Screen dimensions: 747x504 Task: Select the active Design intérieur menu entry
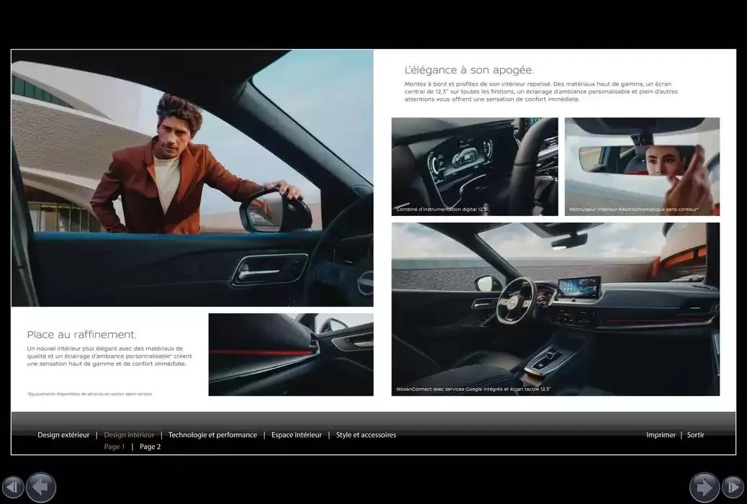point(129,434)
